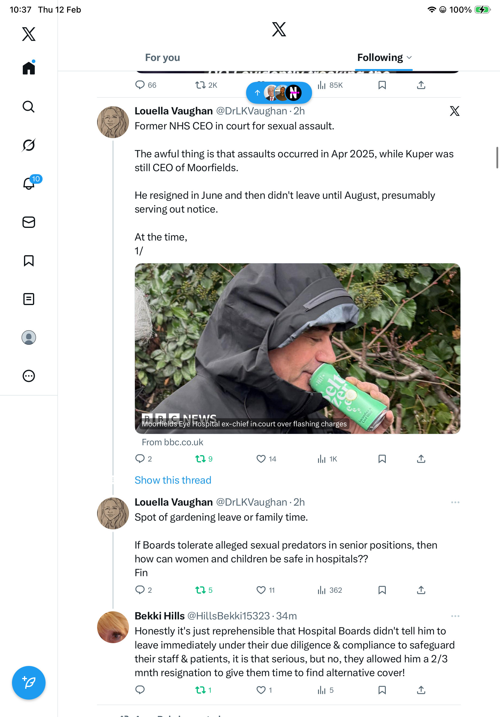Open the sidebar More circle menu

(29, 376)
